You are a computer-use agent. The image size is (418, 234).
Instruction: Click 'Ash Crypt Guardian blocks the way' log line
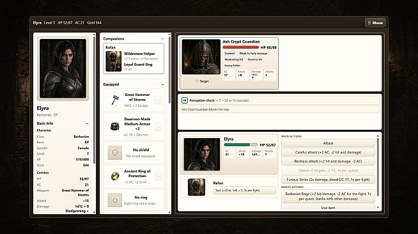coord(279,109)
